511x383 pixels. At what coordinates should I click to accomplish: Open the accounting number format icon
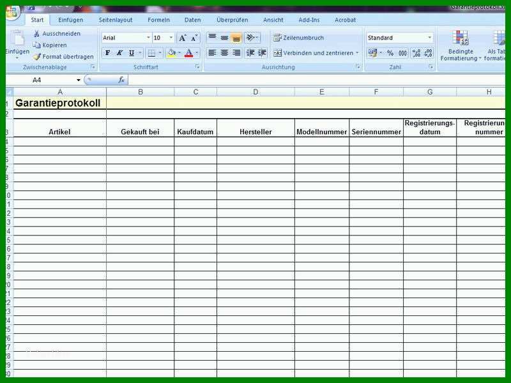tap(372, 53)
